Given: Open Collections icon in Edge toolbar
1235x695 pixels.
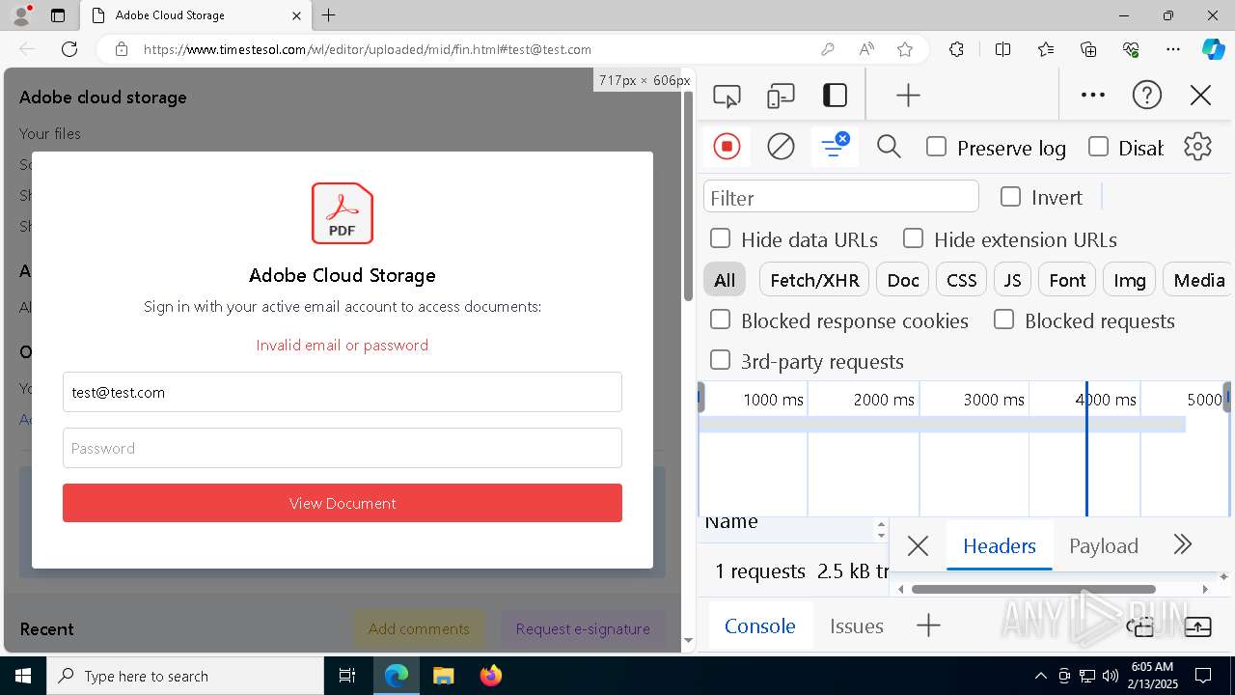Looking at the screenshot, I should (x=1088, y=49).
